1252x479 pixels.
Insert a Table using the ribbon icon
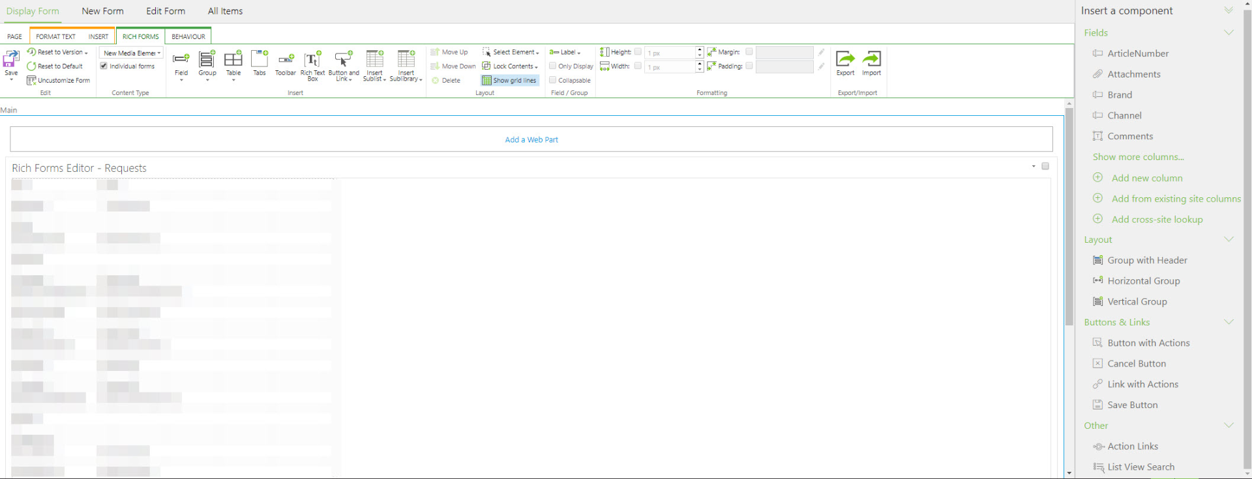pyautogui.click(x=233, y=61)
